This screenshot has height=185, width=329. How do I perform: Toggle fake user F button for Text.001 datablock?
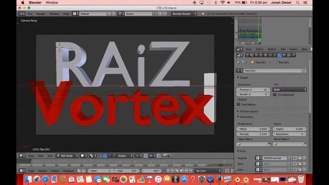click(304, 71)
